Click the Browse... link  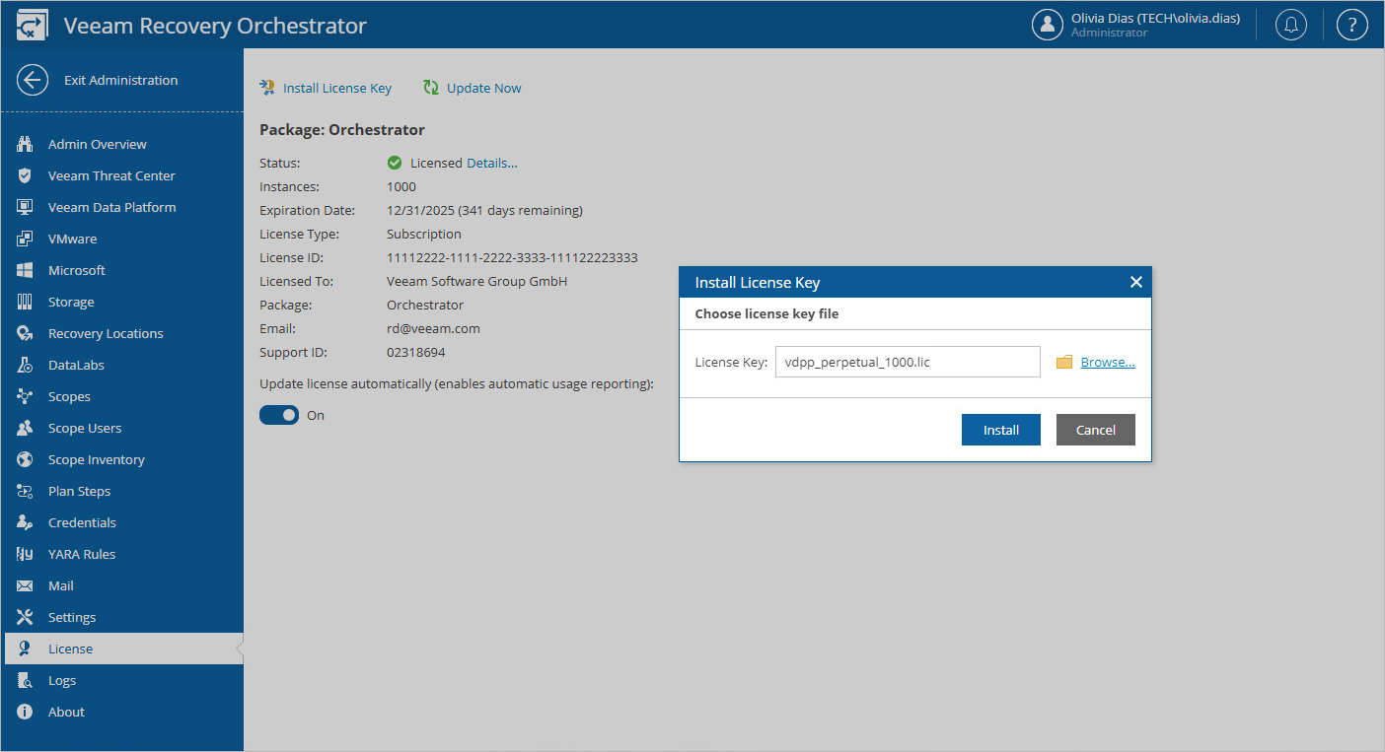(1108, 362)
